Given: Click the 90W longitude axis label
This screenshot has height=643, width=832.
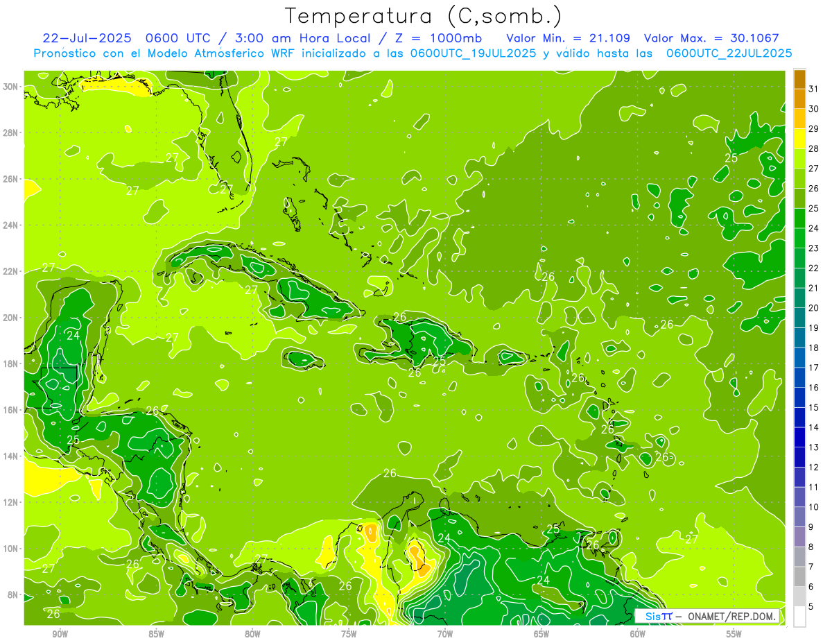Looking at the screenshot, I should click(60, 634).
